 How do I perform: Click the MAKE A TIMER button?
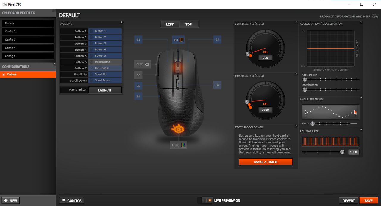point(266,162)
